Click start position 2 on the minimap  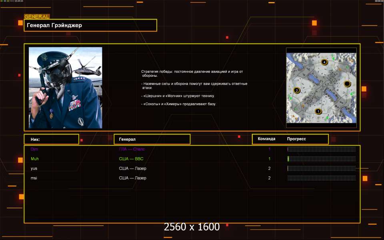296,90
